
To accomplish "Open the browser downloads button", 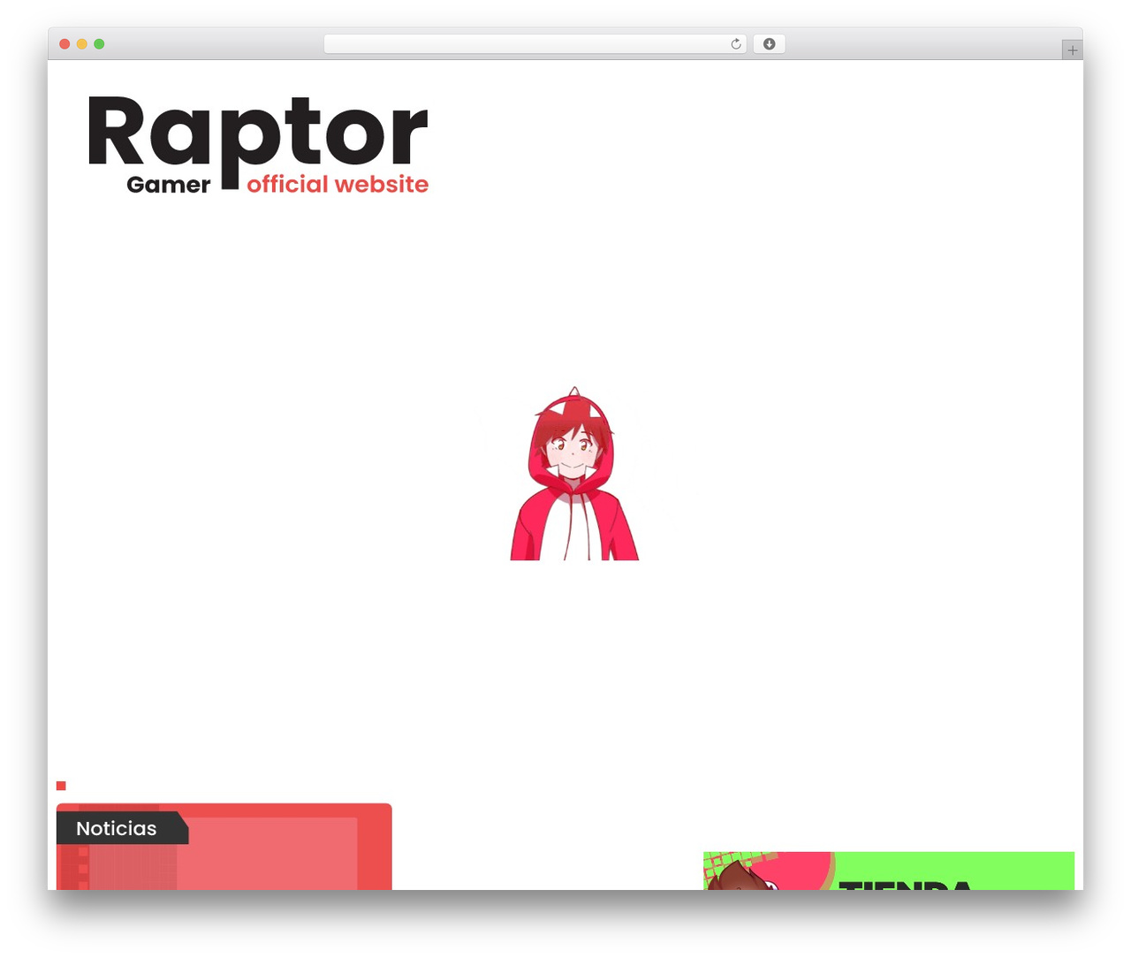I will [769, 44].
